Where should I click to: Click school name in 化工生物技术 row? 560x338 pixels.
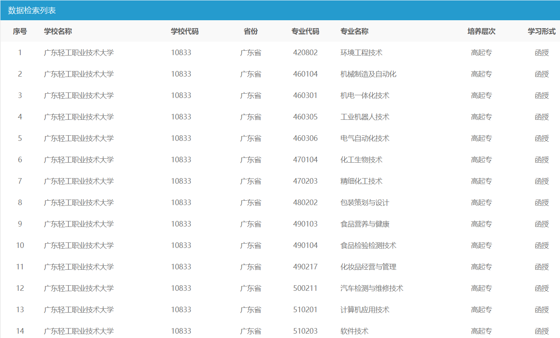tap(79, 160)
